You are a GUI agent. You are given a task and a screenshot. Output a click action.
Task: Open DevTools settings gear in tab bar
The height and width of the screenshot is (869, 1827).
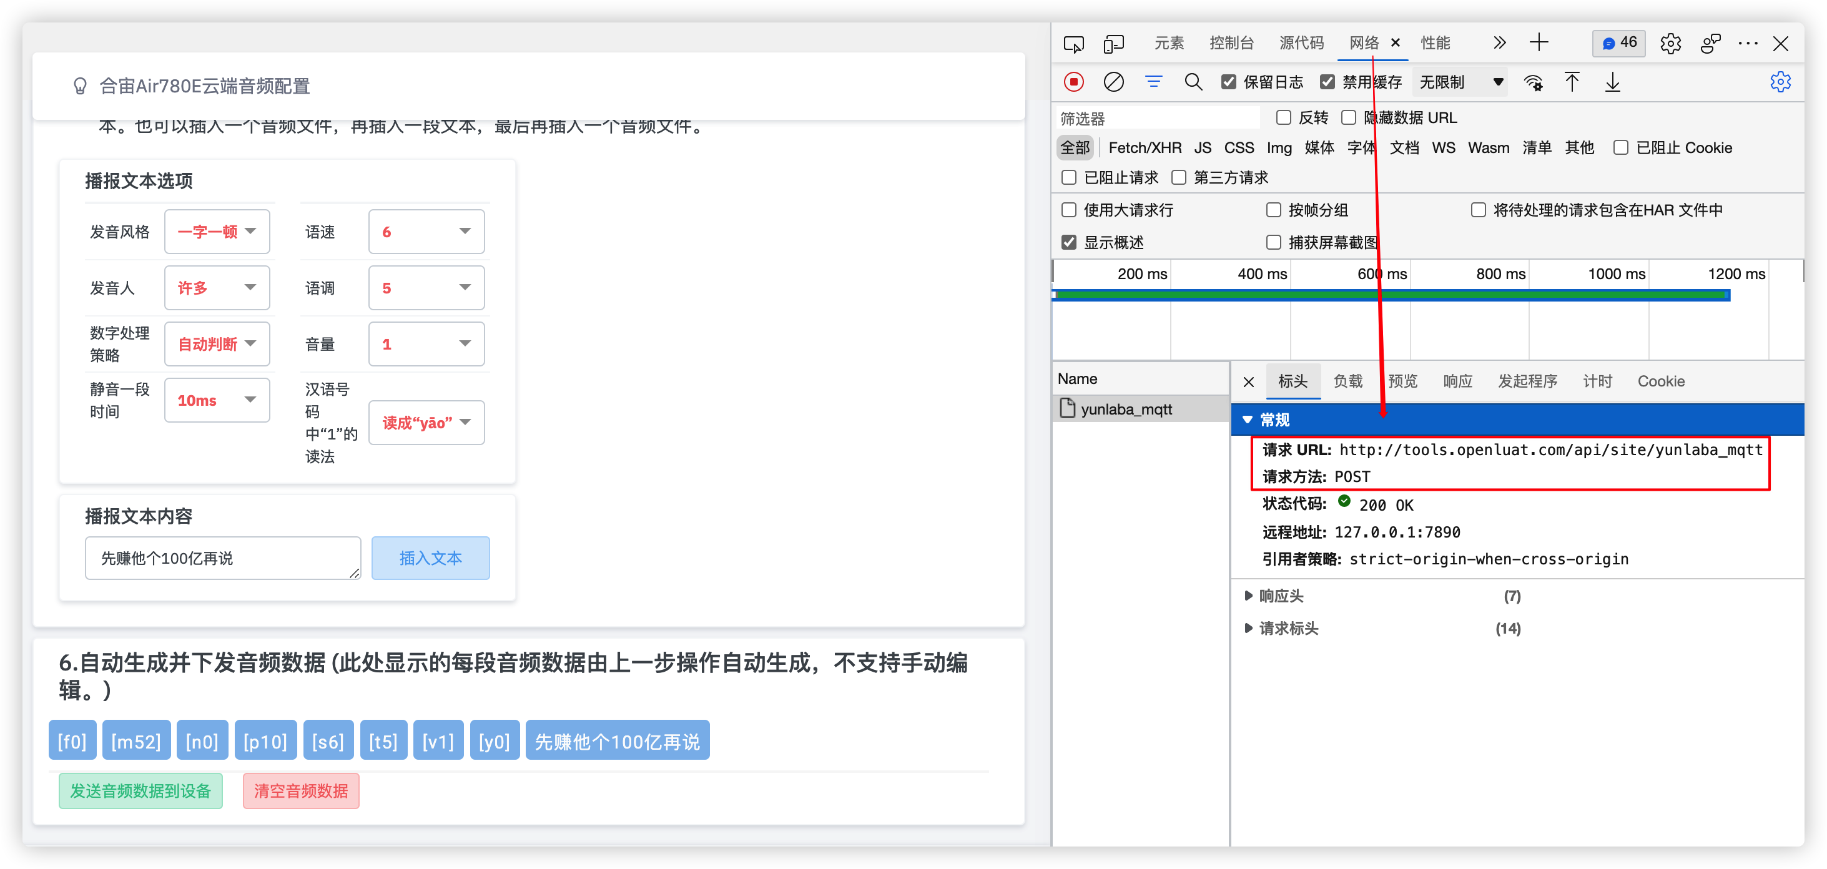[x=1670, y=43]
